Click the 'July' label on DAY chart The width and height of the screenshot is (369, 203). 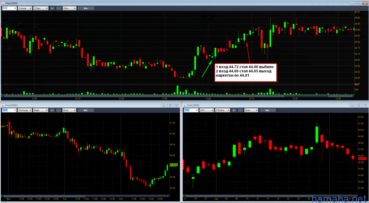point(216,199)
